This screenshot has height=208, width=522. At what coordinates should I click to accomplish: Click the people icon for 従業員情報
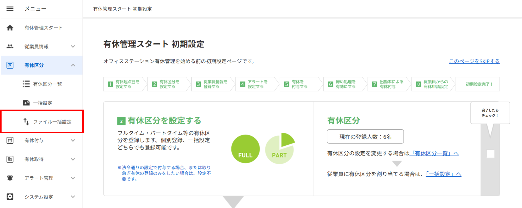pos(10,46)
